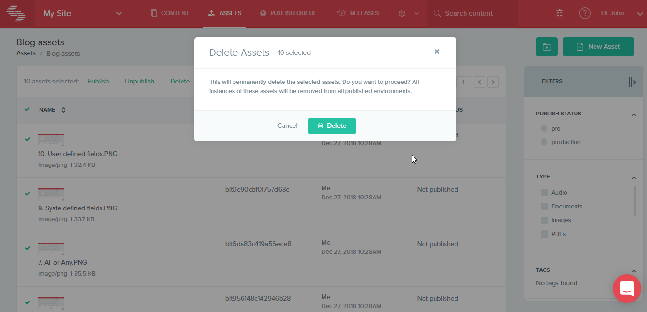The height and width of the screenshot is (312, 647).
Task: Open the Intercom chat bubble
Action: point(627,289)
